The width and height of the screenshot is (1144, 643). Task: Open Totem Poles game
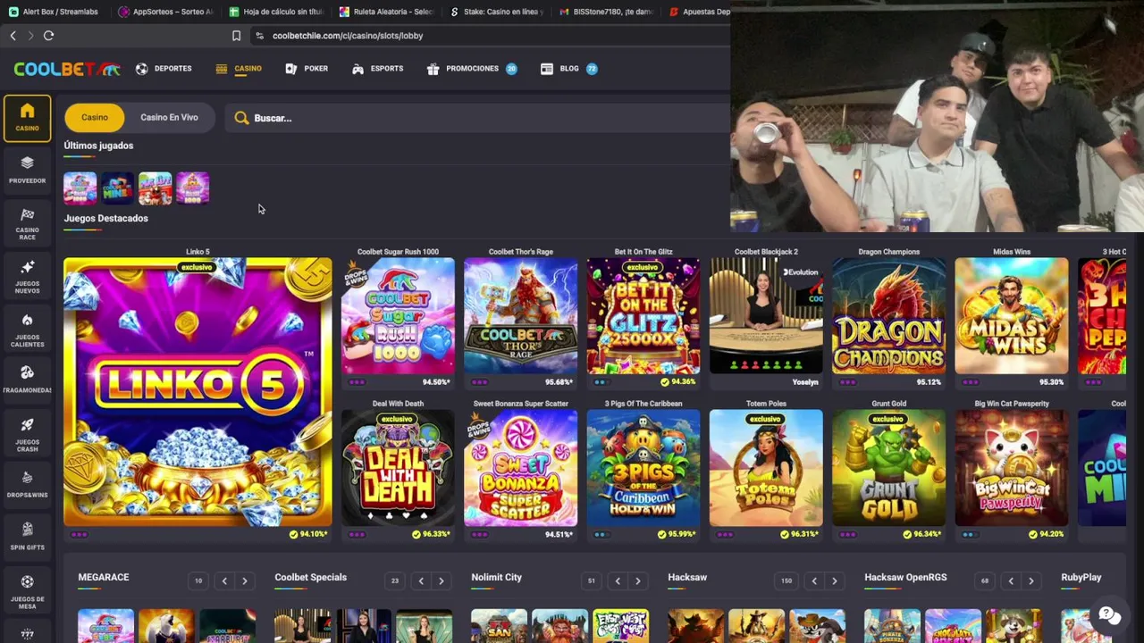[766, 468]
